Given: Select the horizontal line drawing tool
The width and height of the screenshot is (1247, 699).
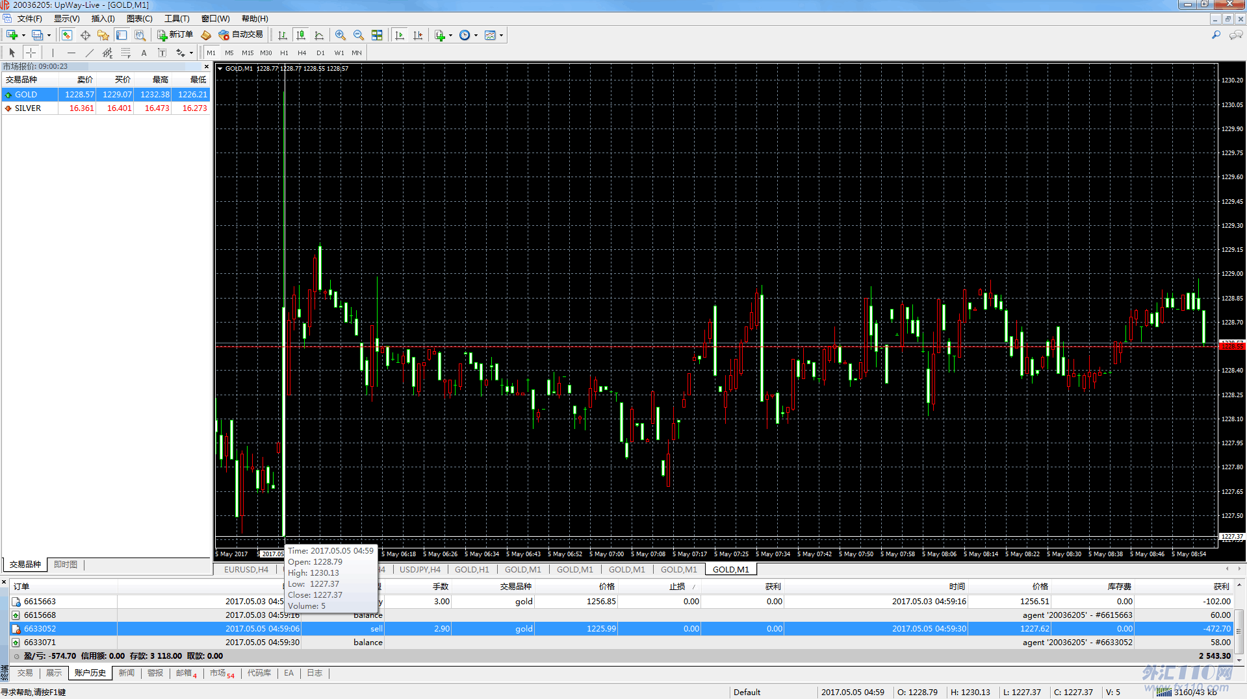Looking at the screenshot, I should click(x=71, y=53).
